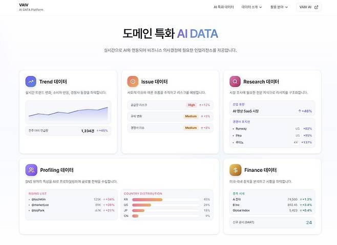337x245 pixels.
Task: Click the Medium badge with +5%
Action: pyautogui.click(x=191, y=116)
